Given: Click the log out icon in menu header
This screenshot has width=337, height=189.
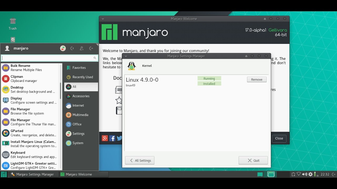Looking at the screenshot, I should (x=91, y=48).
